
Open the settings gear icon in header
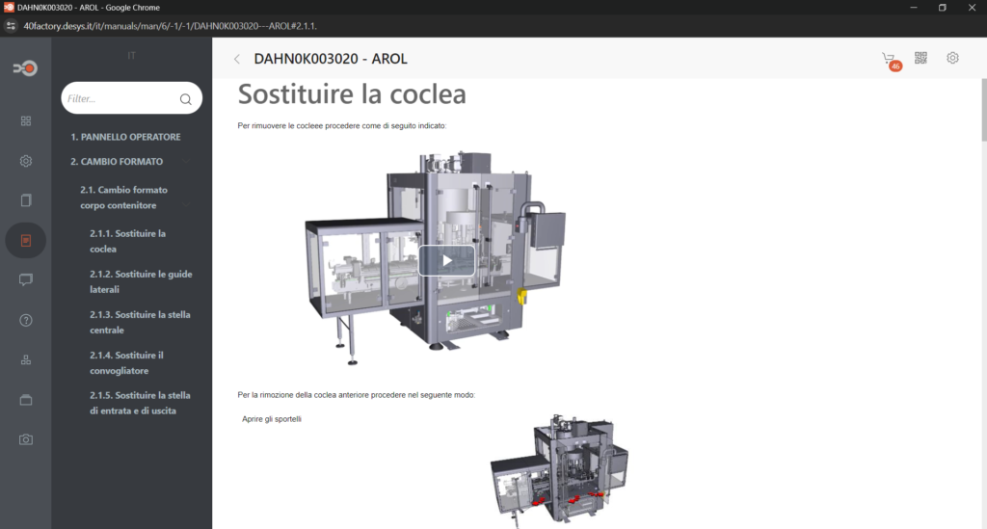click(953, 58)
